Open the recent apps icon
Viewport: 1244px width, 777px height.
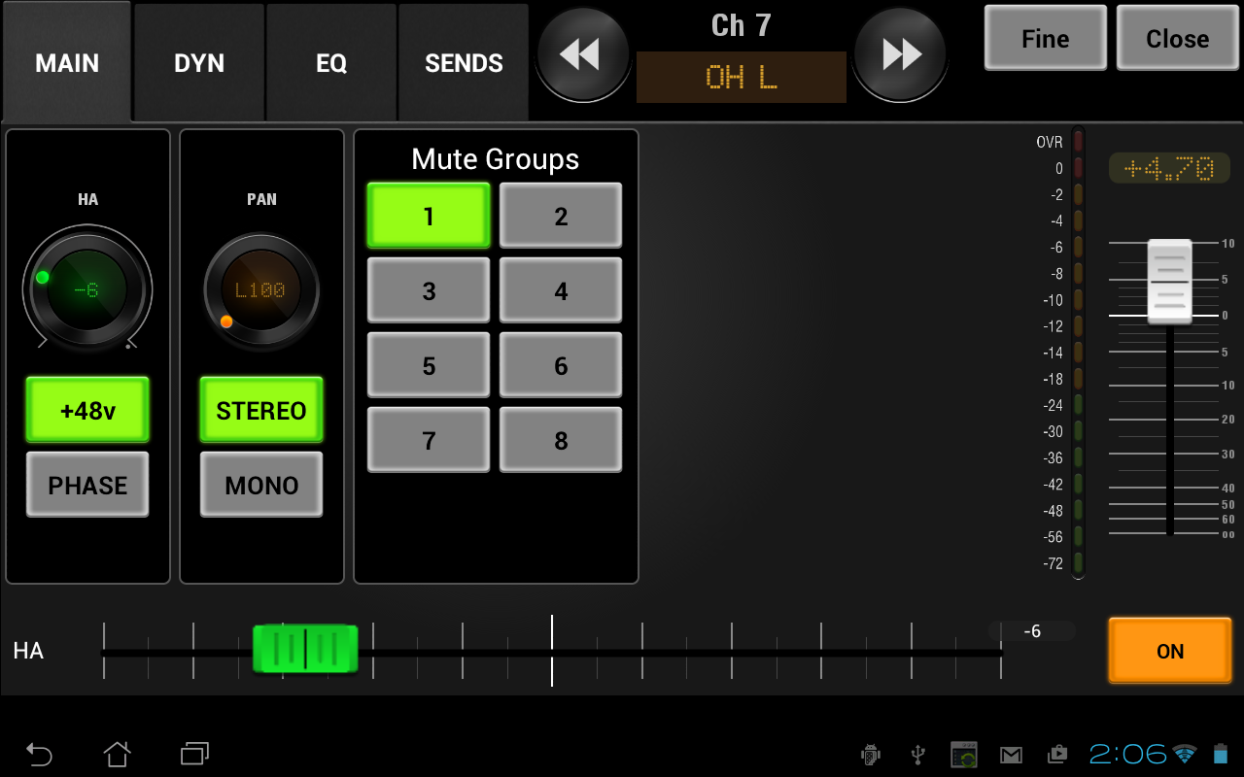(x=194, y=754)
